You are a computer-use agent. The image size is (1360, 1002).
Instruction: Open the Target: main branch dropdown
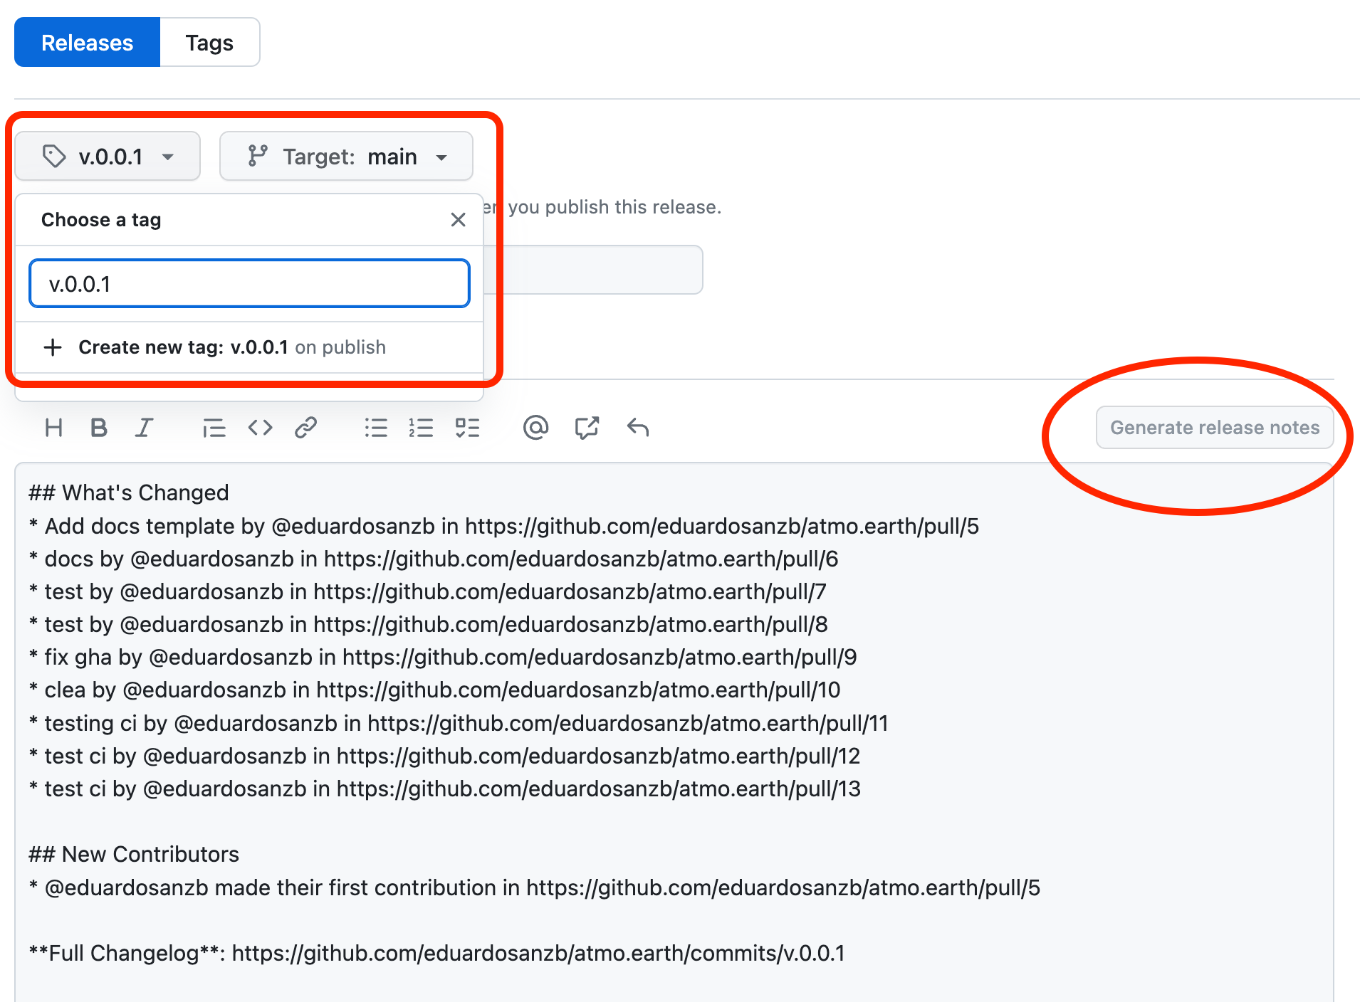[346, 157]
